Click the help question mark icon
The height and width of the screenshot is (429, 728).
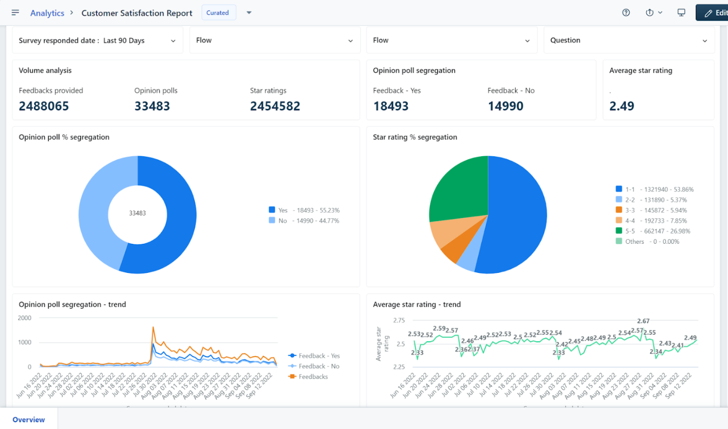[x=626, y=12]
